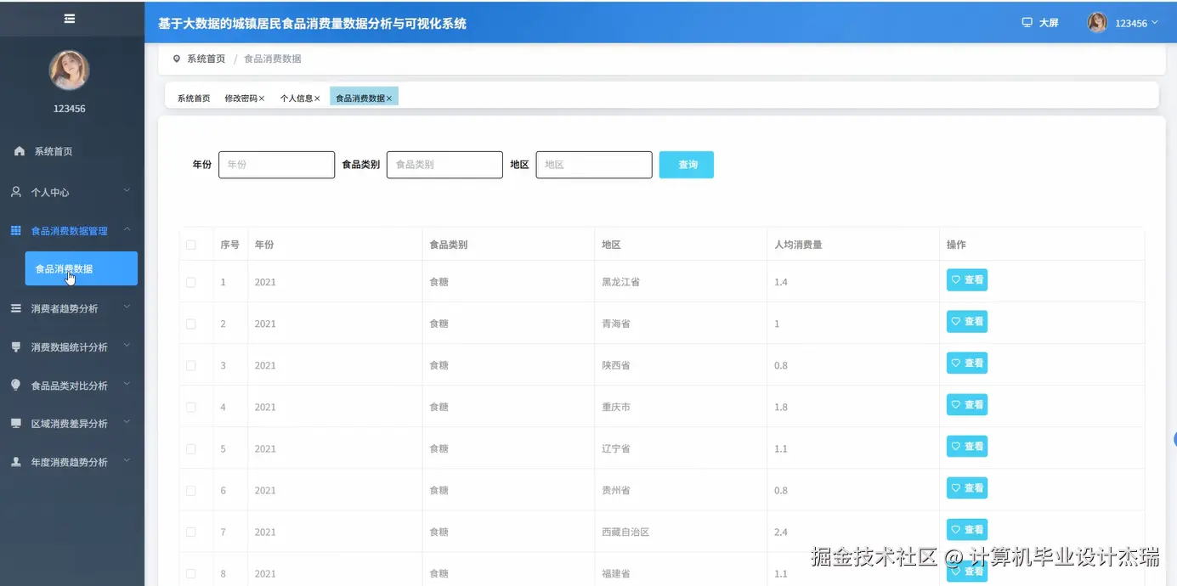Viewport: 1177px width, 586px height.
Task: Click the location icon beside 系统首页 breadcrumb
Action: [176, 58]
